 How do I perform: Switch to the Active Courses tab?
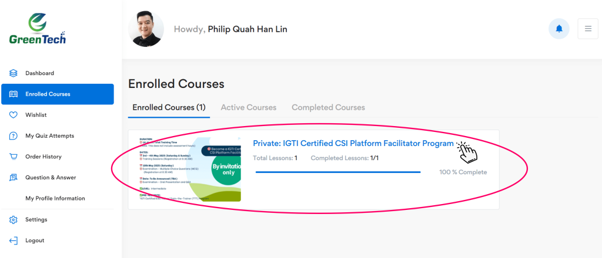[x=248, y=107]
